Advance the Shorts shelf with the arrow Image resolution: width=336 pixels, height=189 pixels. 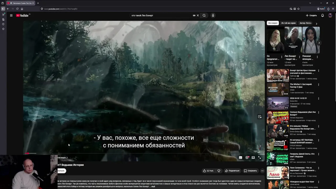(x=319, y=43)
